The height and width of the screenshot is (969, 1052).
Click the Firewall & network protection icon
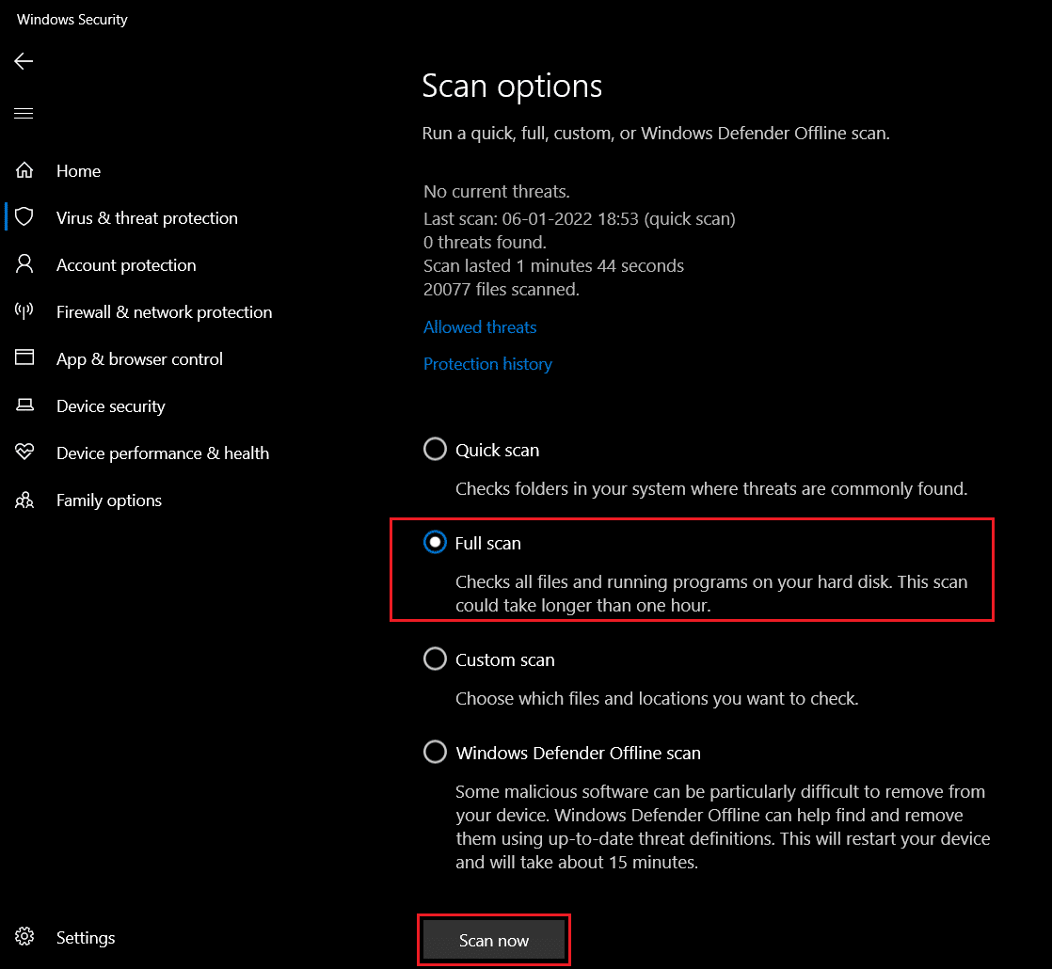point(24,311)
